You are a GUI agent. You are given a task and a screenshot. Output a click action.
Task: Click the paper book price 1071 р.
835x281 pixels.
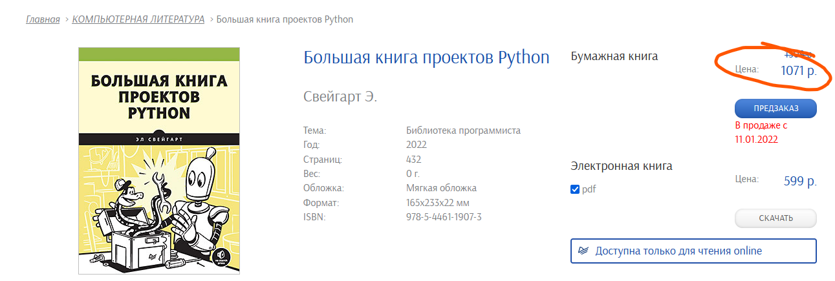point(799,71)
